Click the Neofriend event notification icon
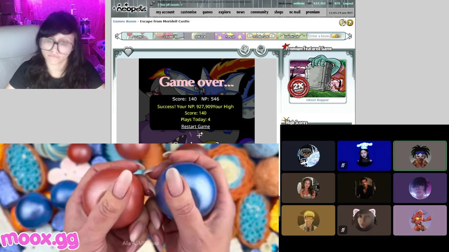The height and width of the screenshot is (252, 449). point(153,3)
